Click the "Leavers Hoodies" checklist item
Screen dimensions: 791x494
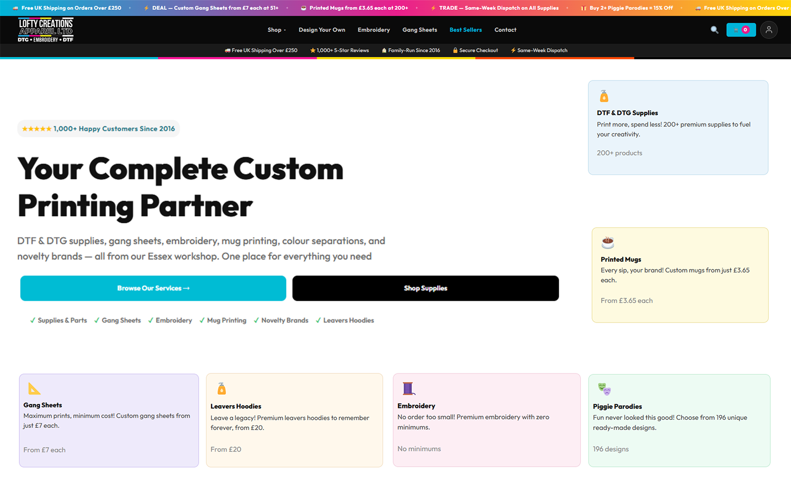[345, 320]
